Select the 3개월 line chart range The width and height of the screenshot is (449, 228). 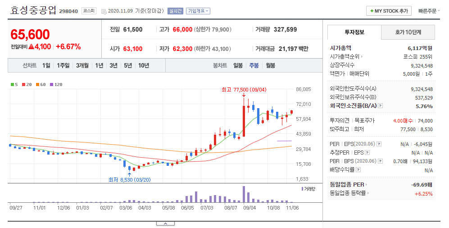click(x=82, y=66)
